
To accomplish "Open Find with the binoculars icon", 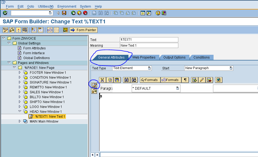I will [x=126, y=80].
